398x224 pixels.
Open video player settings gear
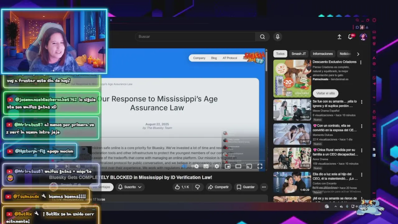(x=217, y=166)
